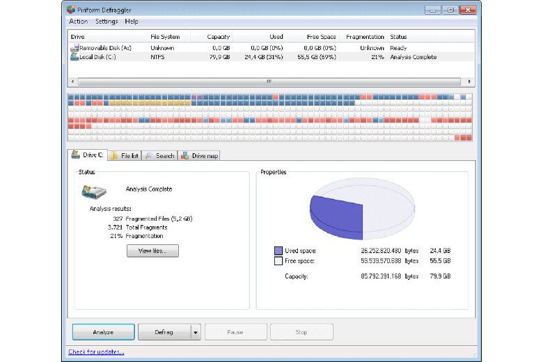Click the 55,5 GB (69%) free space cell
The width and height of the screenshot is (543, 362).
click(317, 57)
